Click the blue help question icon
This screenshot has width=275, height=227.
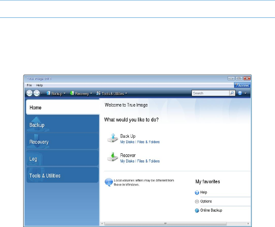[240, 93]
